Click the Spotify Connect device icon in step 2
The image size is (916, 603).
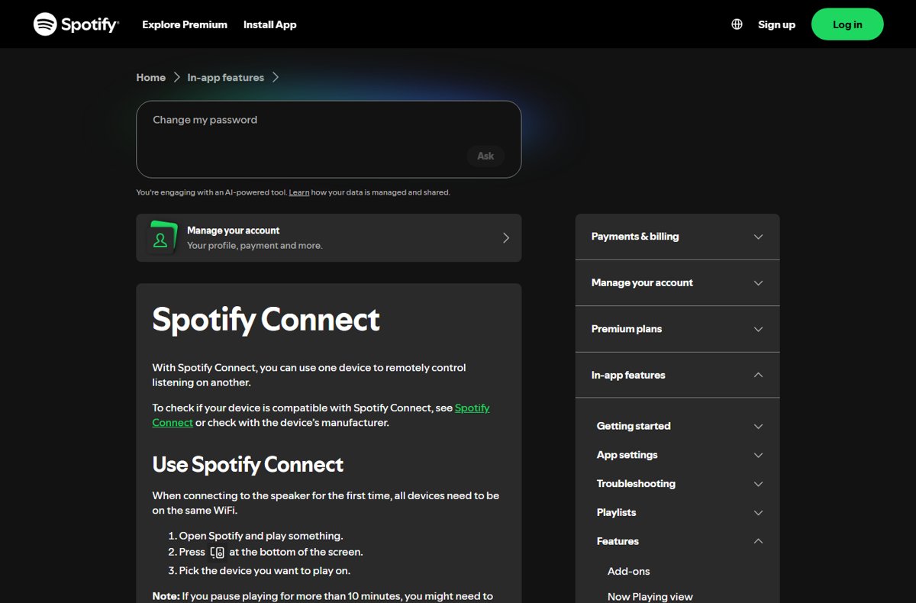tap(218, 552)
